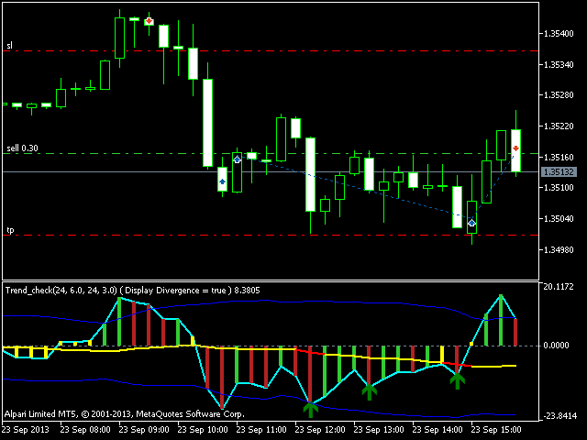Click blue buy arrow inside 10:45 white candle
The width and height of the screenshot is (587, 440).
(x=222, y=181)
